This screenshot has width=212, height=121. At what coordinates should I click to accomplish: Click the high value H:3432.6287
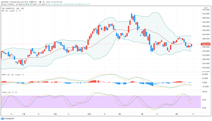(x=62, y=4)
